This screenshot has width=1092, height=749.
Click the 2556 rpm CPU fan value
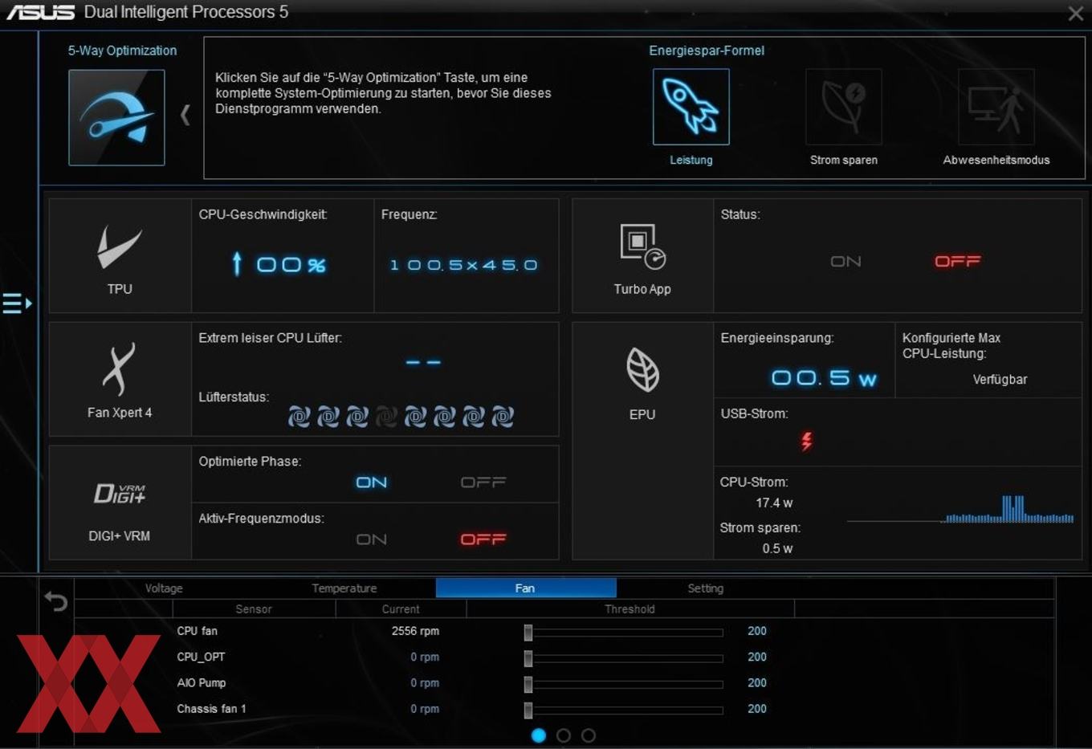click(415, 631)
